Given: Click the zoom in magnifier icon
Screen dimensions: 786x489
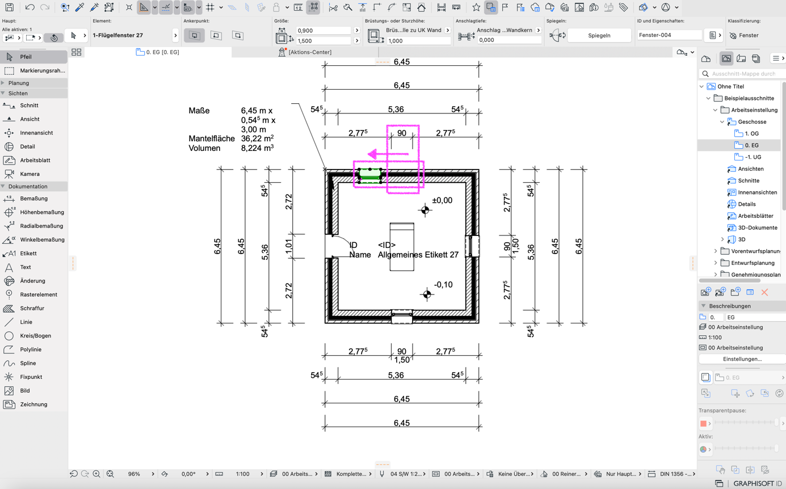Looking at the screenshot, I should click(96, 474).
